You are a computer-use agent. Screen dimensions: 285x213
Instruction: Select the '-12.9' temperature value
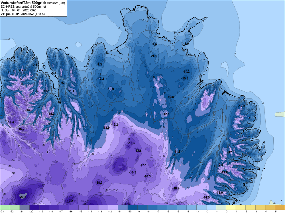tap(219, 165)
